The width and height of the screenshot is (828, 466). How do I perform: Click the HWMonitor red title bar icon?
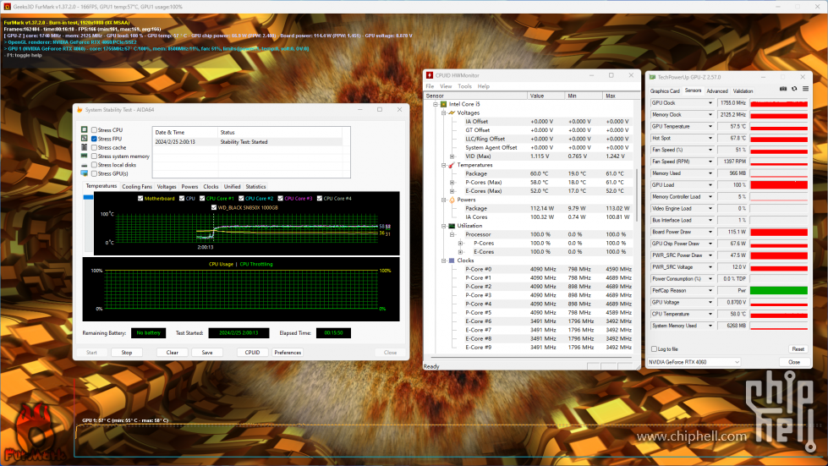click(x=430, y=75)
